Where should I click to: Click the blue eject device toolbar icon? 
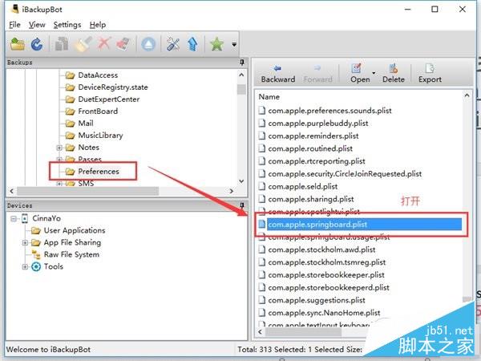(x=148, y=44)
